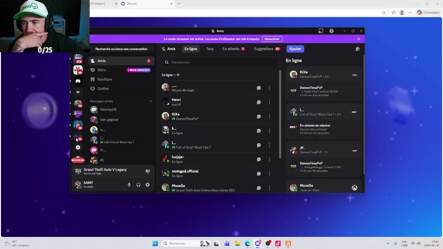Switch to the Tous tab
Image resolution: width=443 pixels, height=249 pixels.
[x=210, y=49]
